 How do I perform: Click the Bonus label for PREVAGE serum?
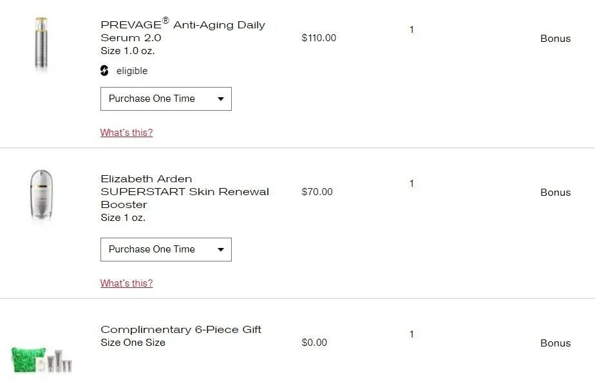pos(555,39)
